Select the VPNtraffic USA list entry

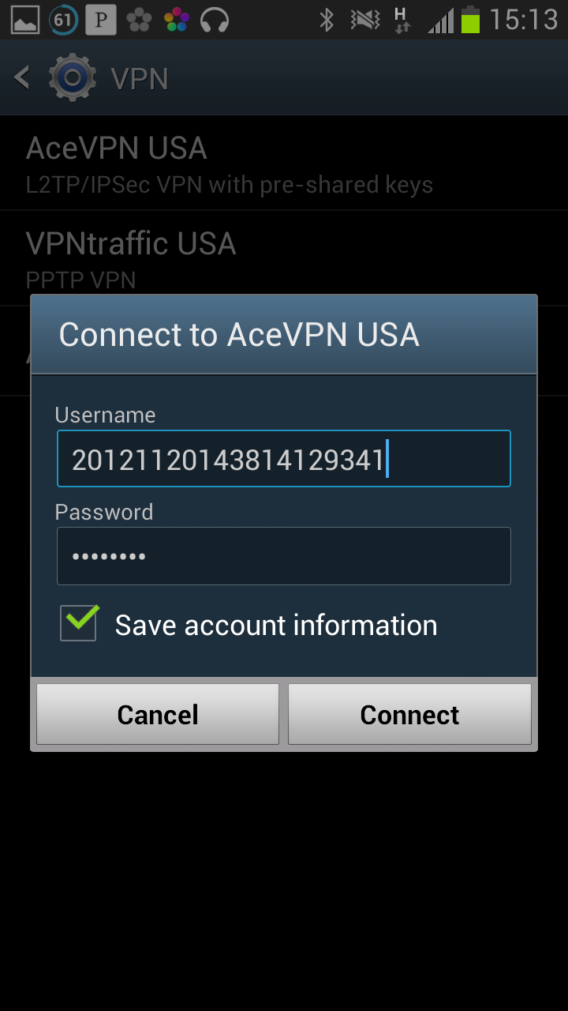[x=284, y=258]
